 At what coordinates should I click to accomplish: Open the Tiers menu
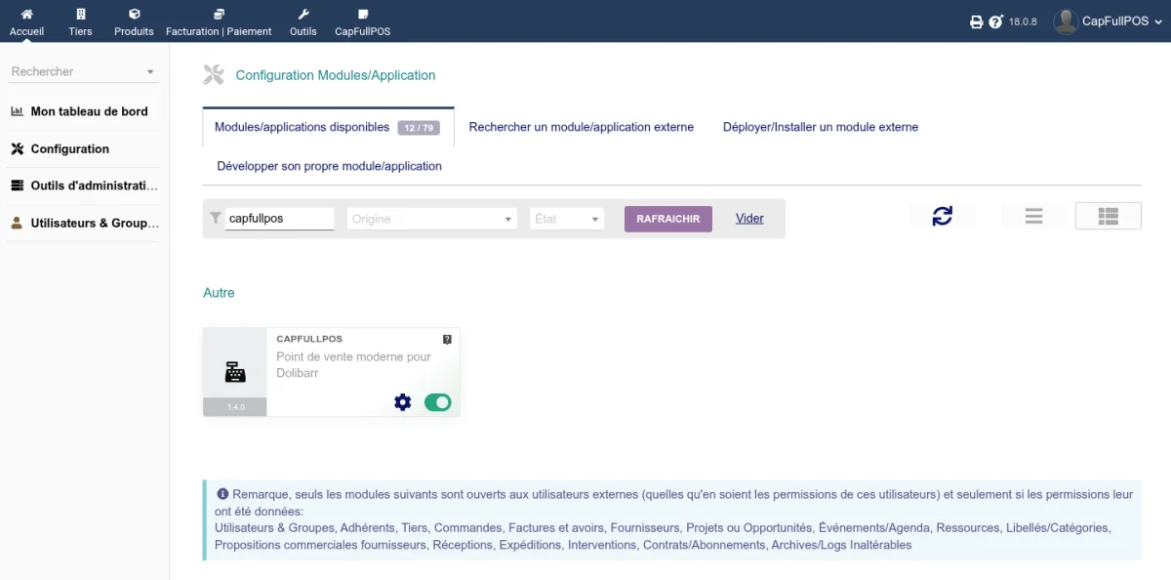[80, 22]
